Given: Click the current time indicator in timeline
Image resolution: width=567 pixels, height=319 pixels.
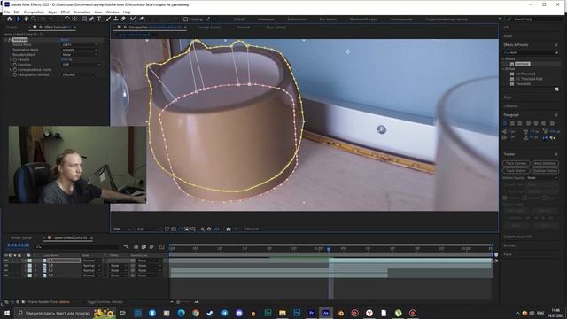Looking at the screenshot, I should click(x=329, y=249).
